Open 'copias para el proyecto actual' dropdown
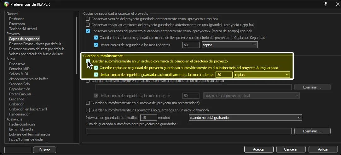The width and height of the screenshot is (341, 155). click(251, 95)
